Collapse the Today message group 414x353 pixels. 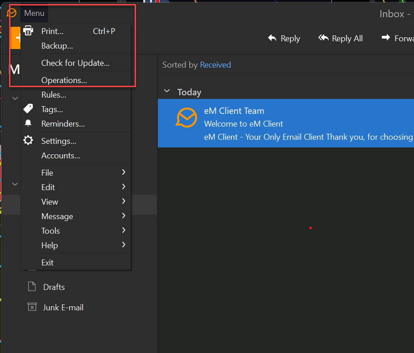(167, 91)
